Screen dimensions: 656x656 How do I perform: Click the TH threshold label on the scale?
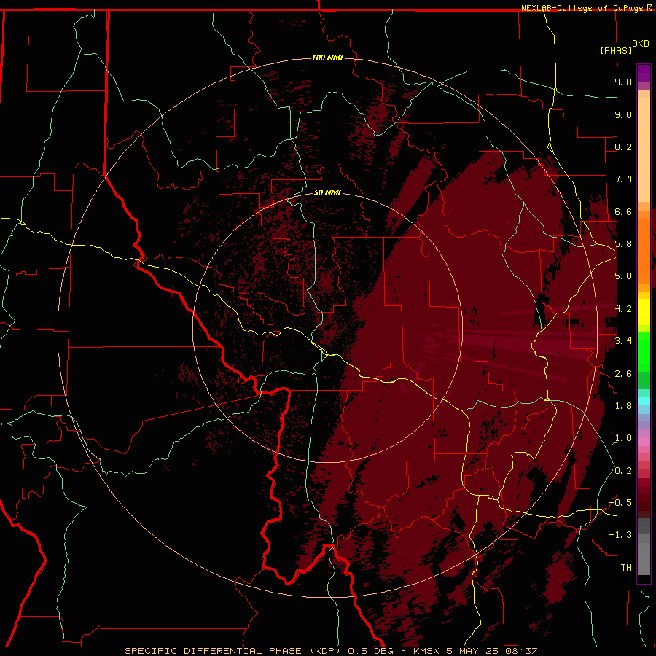pyautogui.click(x=626, y=568)
